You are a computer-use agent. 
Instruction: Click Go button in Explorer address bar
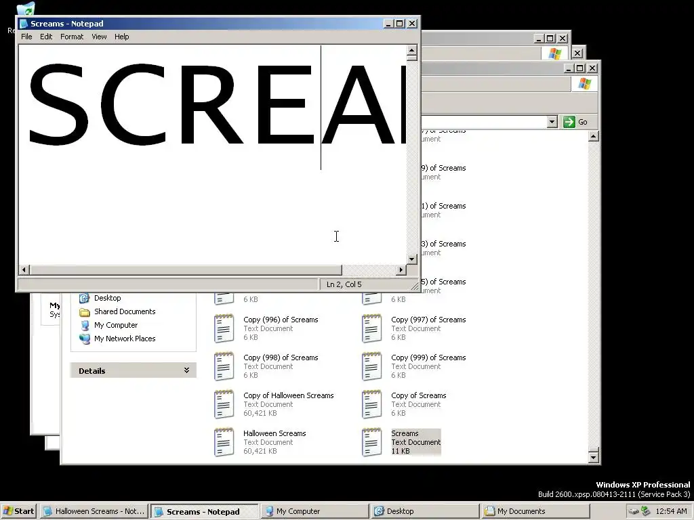pyautogui.click(x=575, y=122)
